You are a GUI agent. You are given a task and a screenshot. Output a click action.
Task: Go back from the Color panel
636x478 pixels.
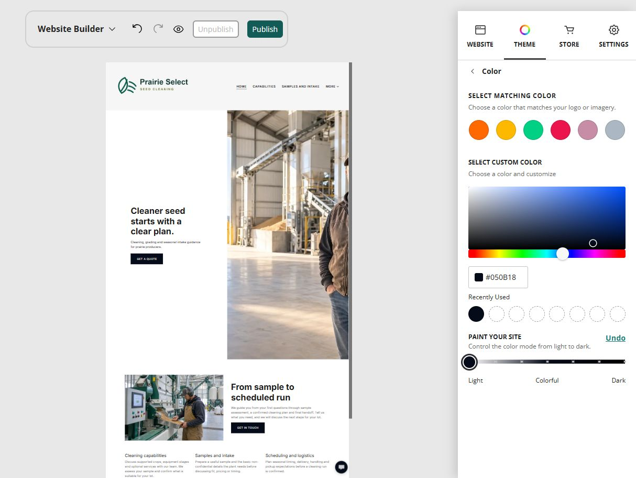473,71
